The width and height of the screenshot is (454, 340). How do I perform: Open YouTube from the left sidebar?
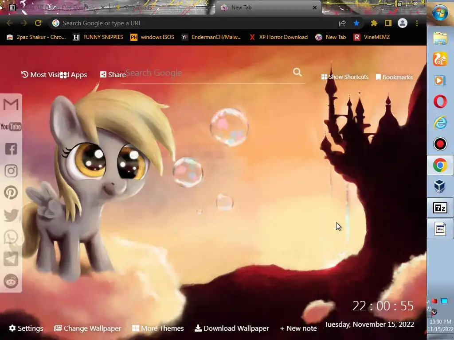pos(11,127)
